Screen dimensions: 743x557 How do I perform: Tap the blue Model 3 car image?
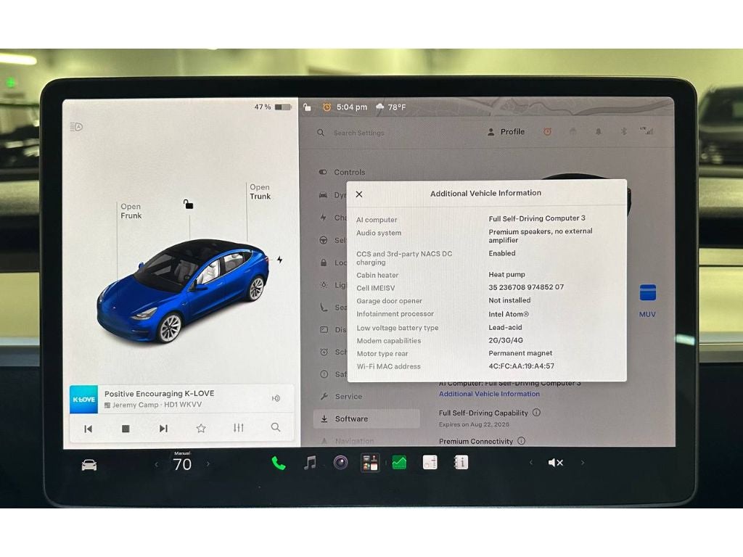coord(183,292)
